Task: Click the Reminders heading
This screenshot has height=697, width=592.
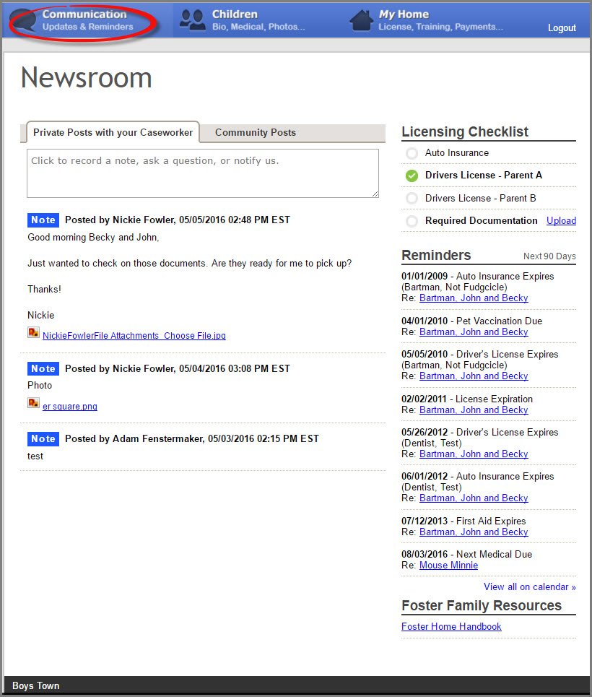Action: (436, 255)
